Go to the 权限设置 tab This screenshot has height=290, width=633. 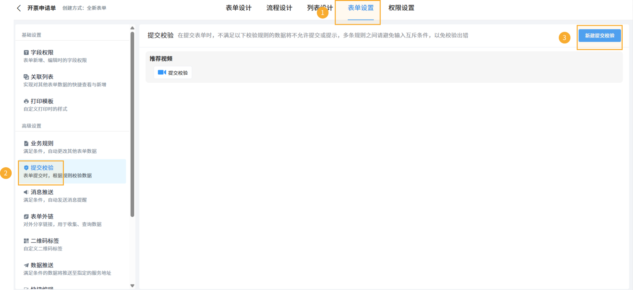click(401, 8)
